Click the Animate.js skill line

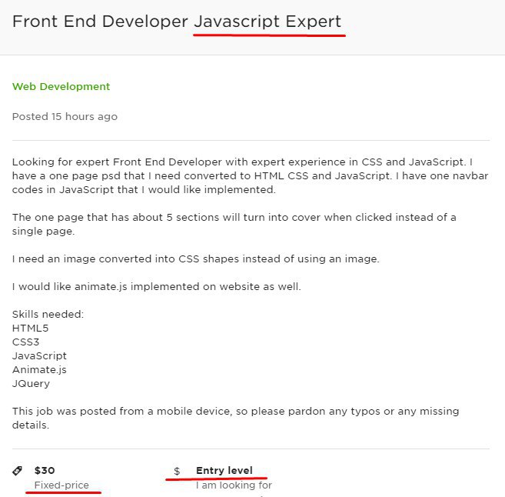click(x=39, y=370)
